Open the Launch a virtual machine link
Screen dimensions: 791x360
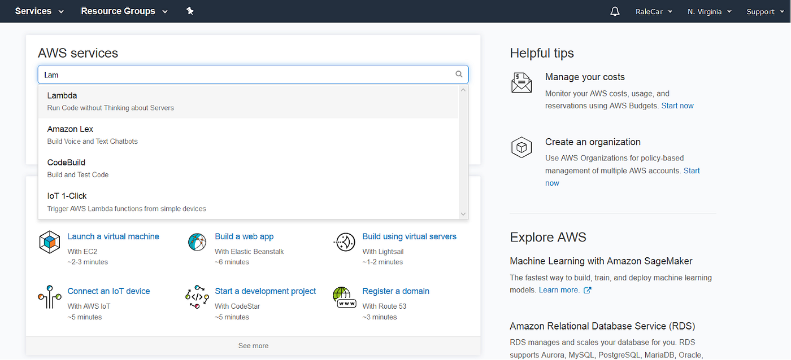click(113, 236)
